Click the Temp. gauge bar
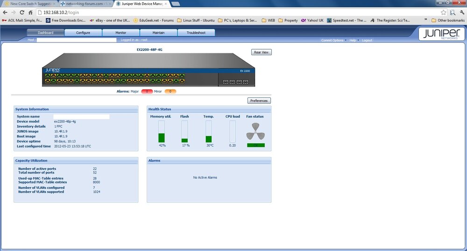Image resolution: width=467 pixels, height=251 pixels. (x=208, y=131)
